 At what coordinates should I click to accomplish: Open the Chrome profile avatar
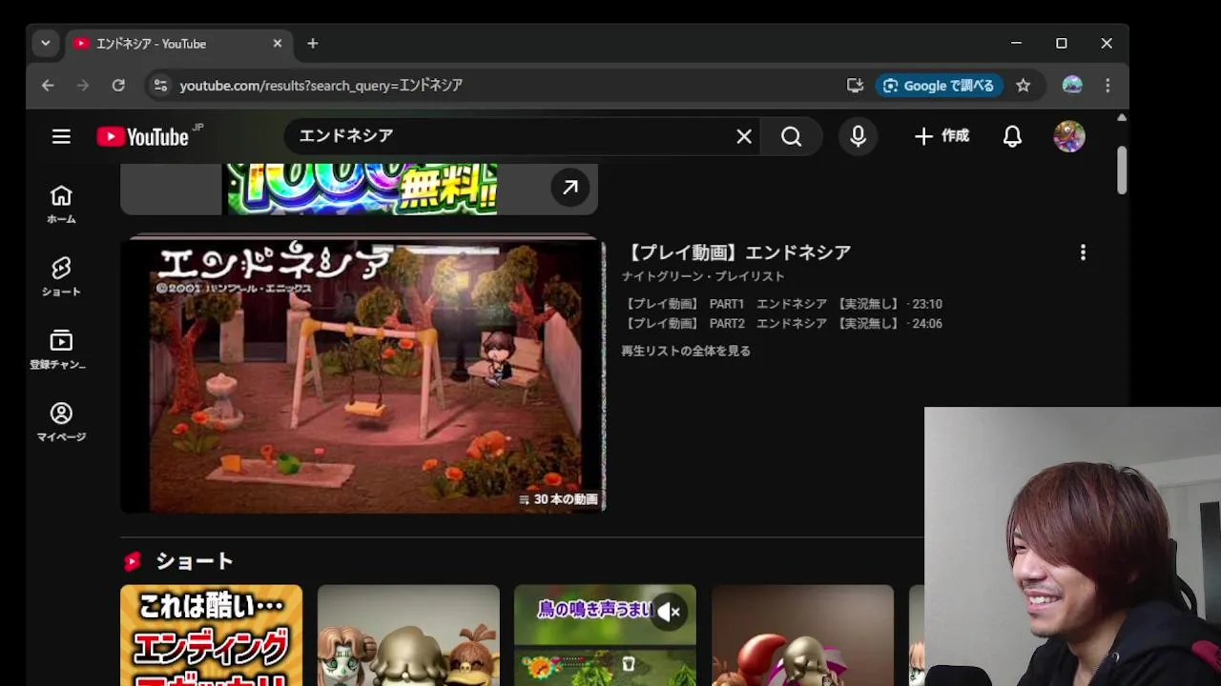click(1072, 85)
